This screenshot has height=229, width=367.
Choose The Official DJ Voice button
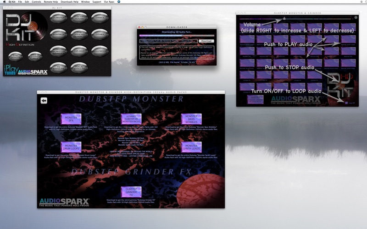click(x=79, y=34)
